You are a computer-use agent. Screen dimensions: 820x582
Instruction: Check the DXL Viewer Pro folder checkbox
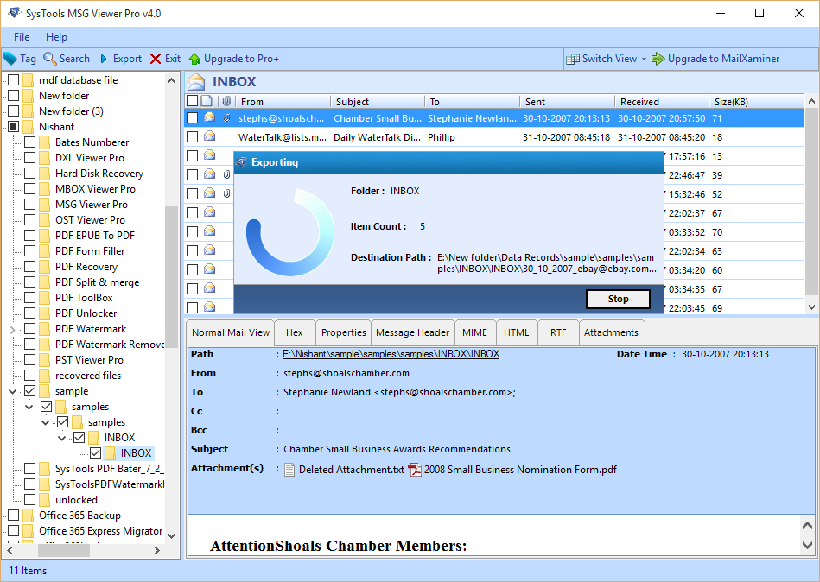(x=29, y=158)
